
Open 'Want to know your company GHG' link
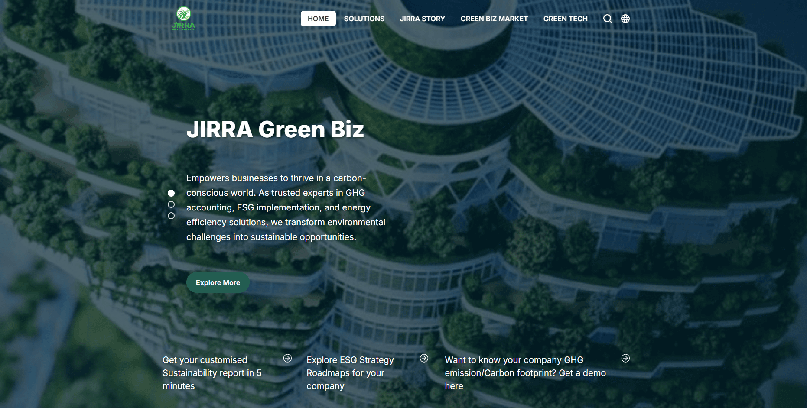(x=525, y=373)
